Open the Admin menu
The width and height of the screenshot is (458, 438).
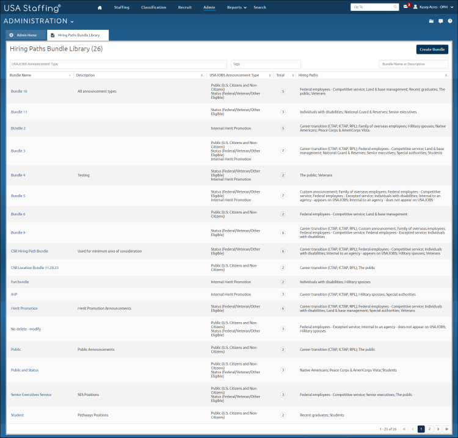point(209,7)
